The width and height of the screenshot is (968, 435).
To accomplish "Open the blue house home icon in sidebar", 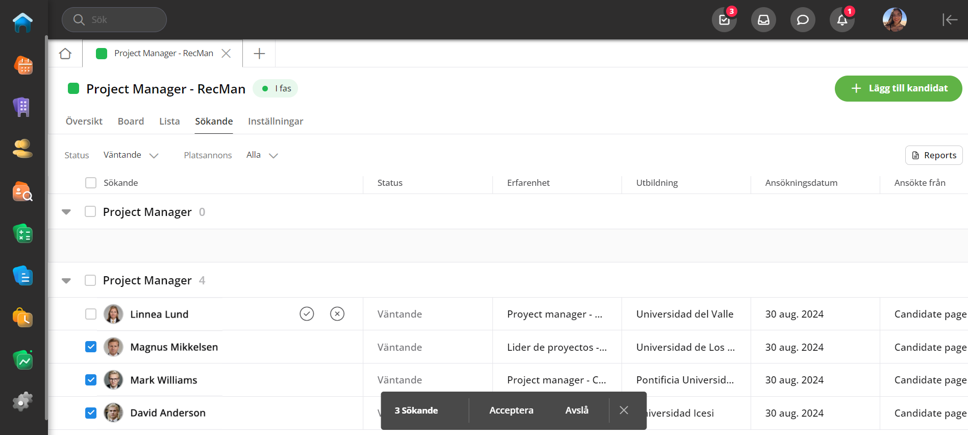I will point(22,22).
